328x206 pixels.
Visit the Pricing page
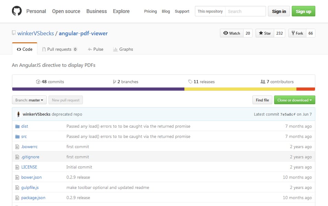click(150, 11)
